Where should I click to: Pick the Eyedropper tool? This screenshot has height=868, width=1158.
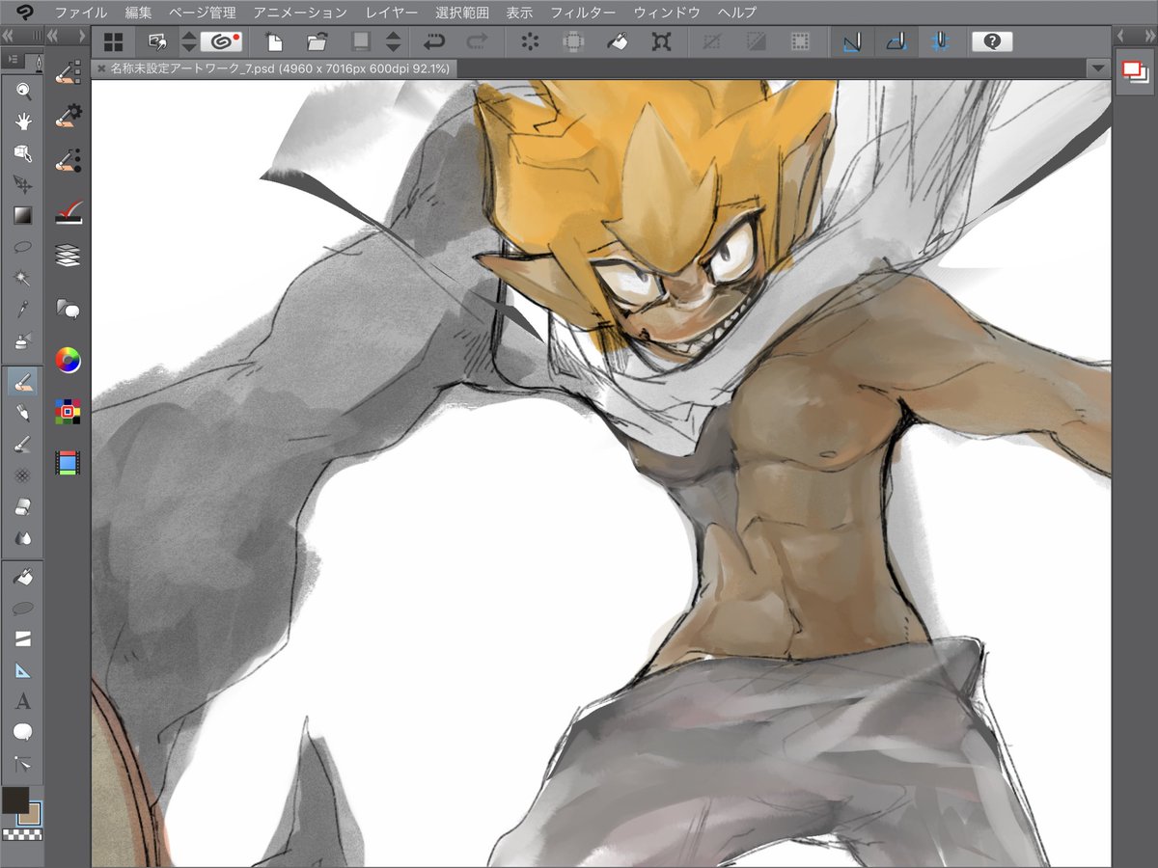(22, 308)
